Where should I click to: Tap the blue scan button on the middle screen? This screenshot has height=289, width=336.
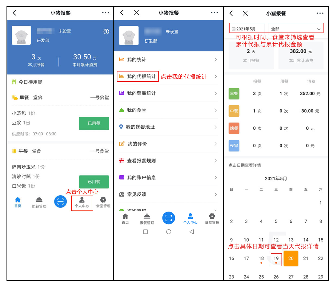pyautogui.click(x=169, y=218)
